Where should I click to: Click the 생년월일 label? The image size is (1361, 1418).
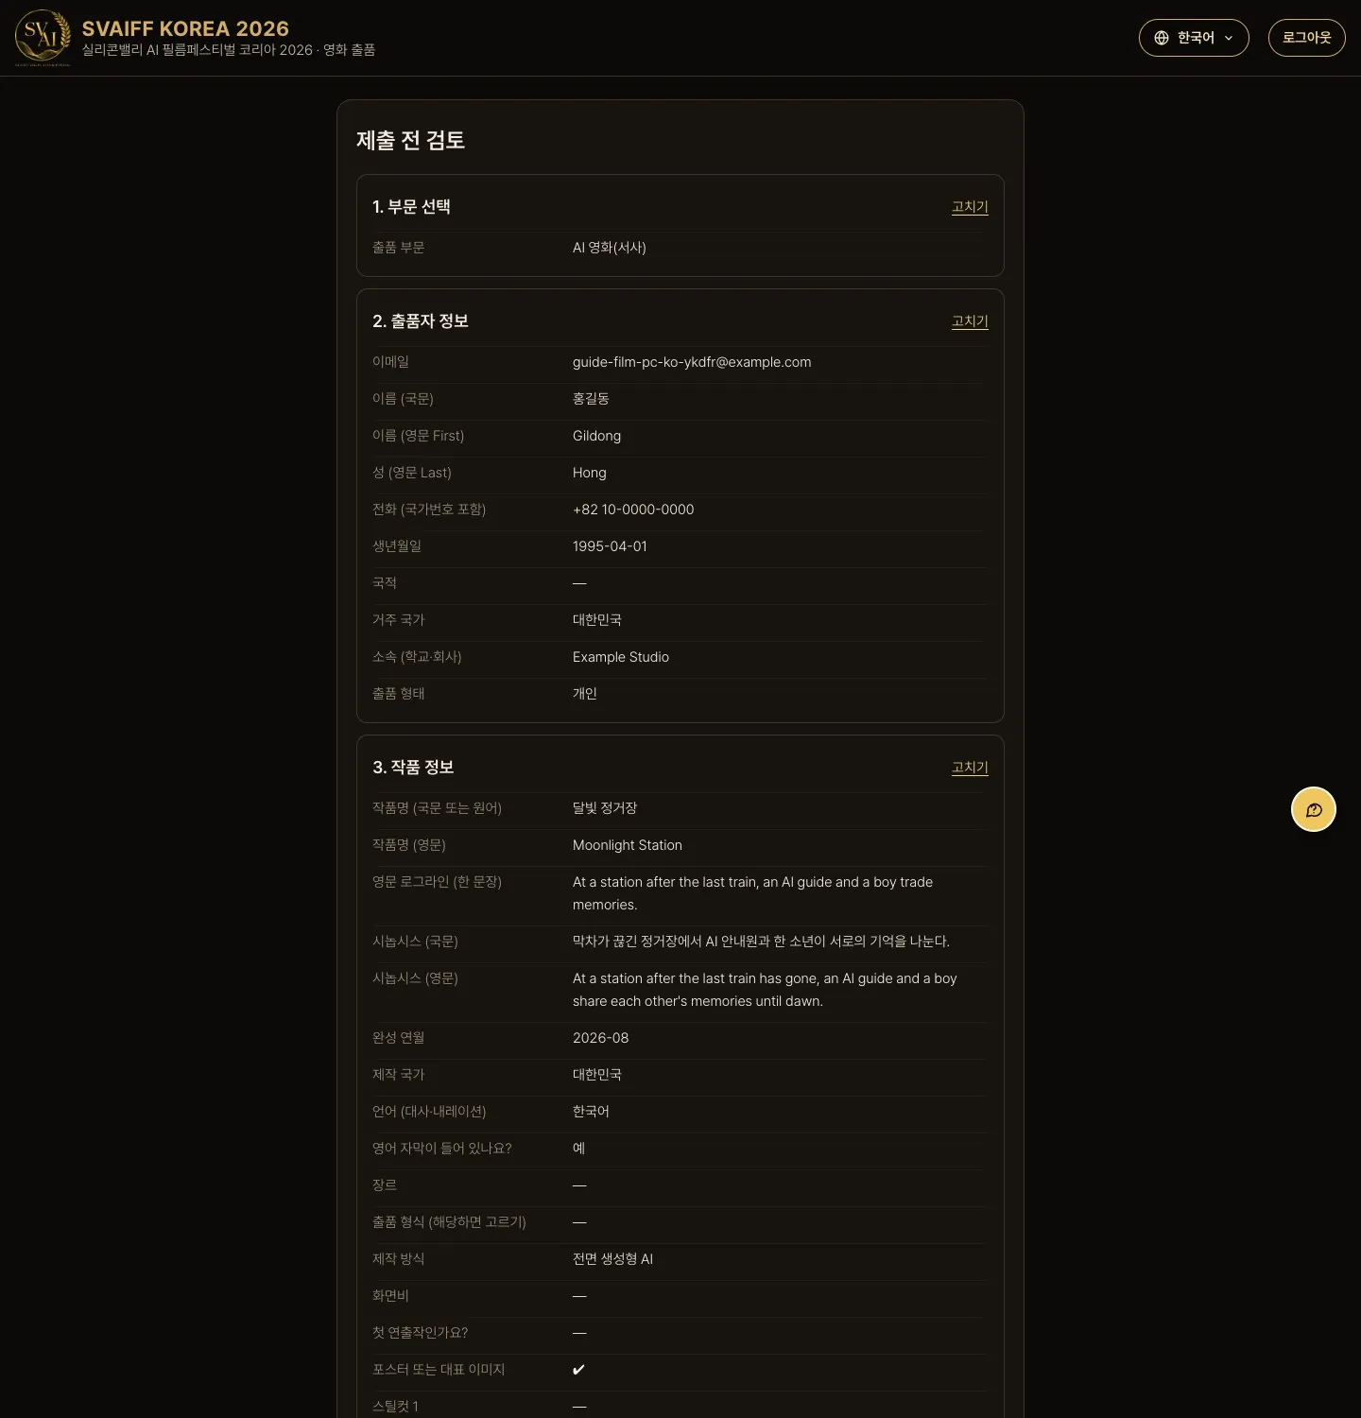point(397,546)
